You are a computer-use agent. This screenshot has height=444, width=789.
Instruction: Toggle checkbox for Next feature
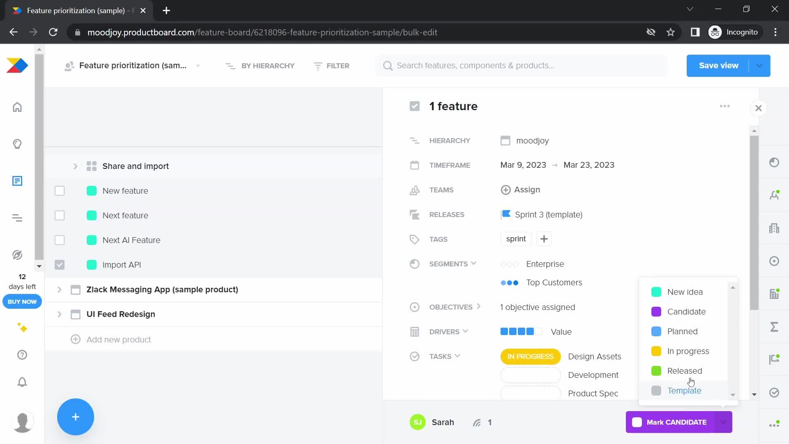pyautogui.click(x=59, y=215)
